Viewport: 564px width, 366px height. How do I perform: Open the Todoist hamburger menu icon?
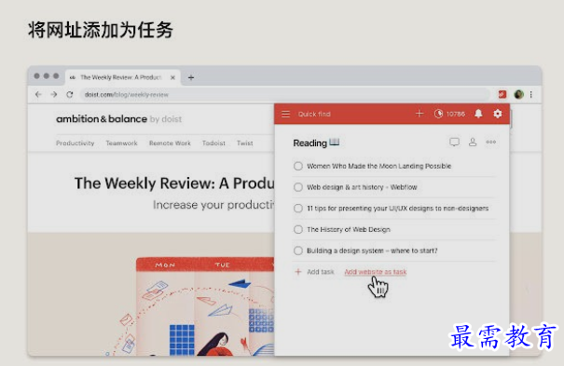[x=285, y=114]
